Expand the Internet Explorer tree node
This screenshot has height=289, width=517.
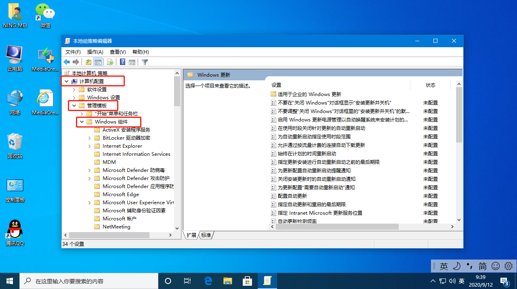click(89, 146)
